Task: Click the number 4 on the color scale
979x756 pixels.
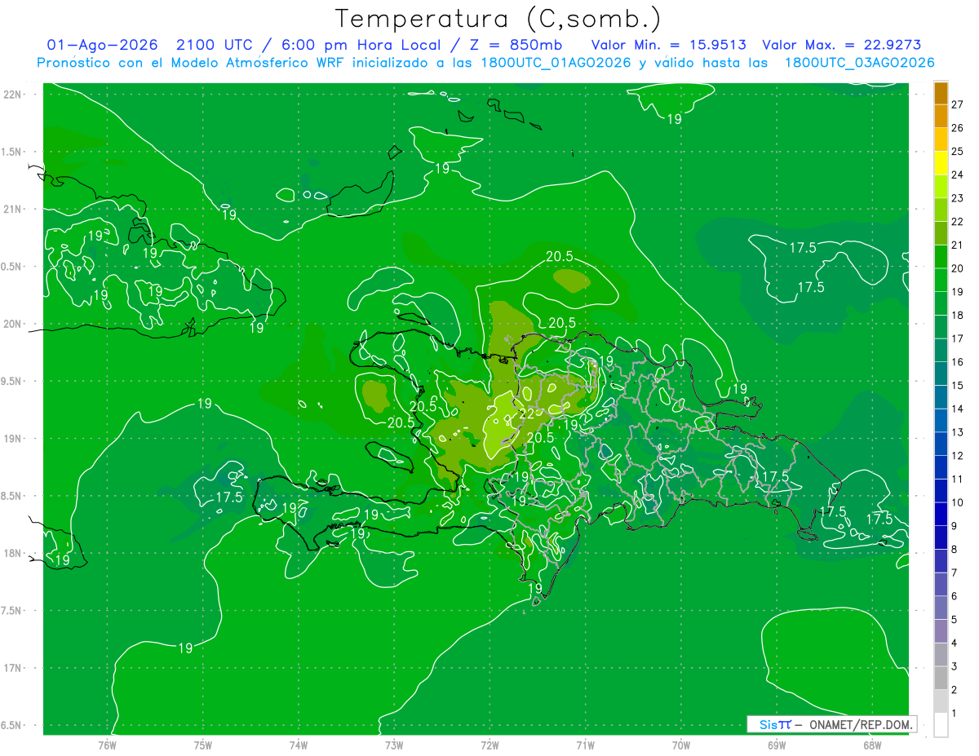Action: click(x=955, y=643)
